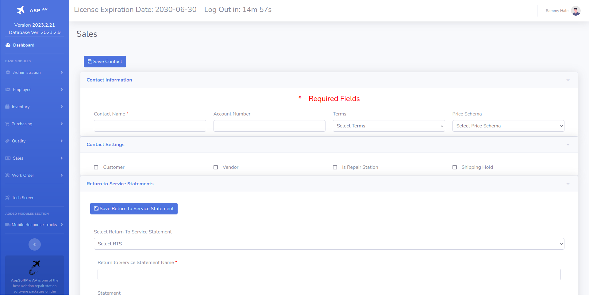Click inside the Contact Name field
Screen dimensions: 589x295
pos(150,126)
